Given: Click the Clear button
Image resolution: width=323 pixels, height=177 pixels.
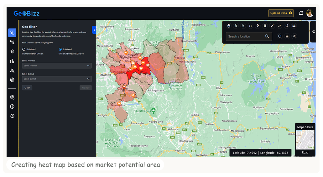Looking at the screenshot, I should [27, 88].
